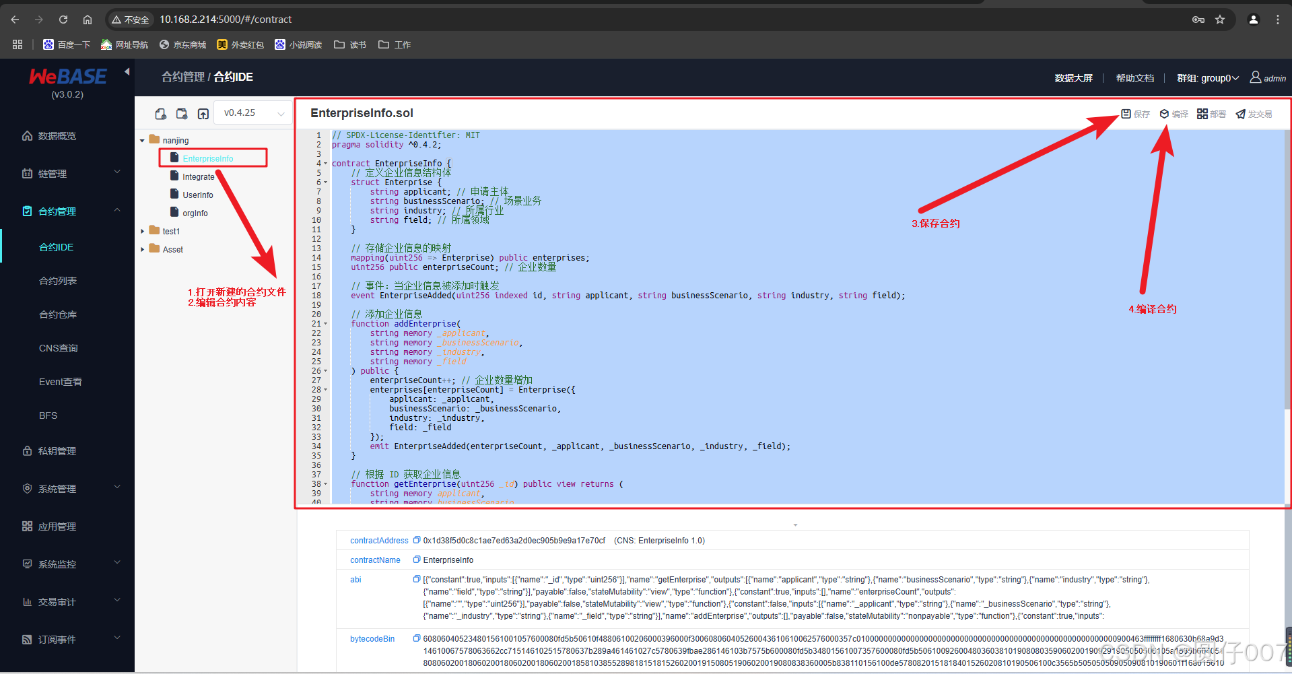Open the browser three-dot menu

(x=1278, y=20)
